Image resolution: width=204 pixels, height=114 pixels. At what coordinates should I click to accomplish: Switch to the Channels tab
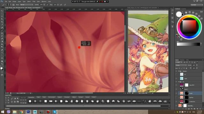pyautogui.click(x=182, y=60)
